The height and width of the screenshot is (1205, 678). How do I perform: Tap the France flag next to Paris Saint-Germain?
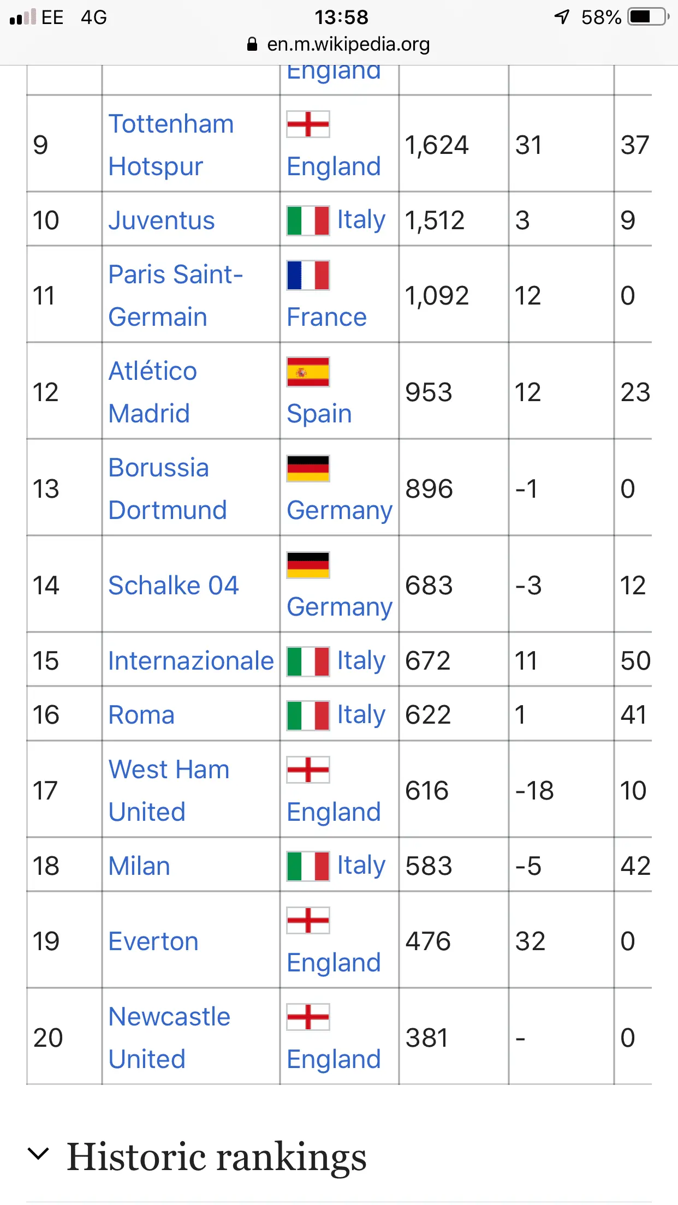308,275
